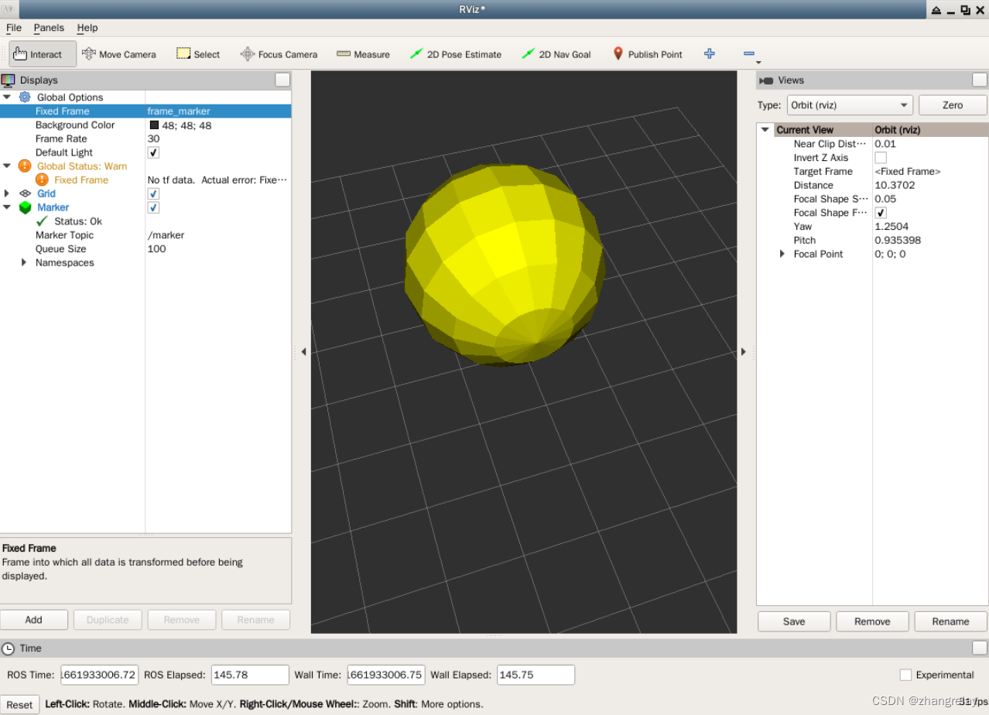This screenshot has height=715, width=989.
Task: Select the Interact tool
Action: click(x=43, y=54)
